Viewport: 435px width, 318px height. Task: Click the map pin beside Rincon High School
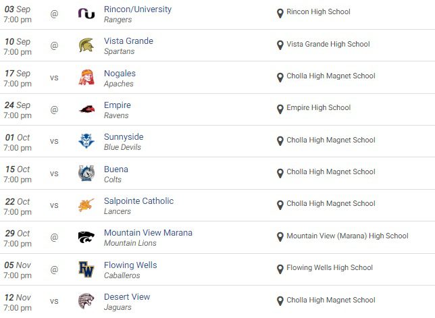click(280, 13)
